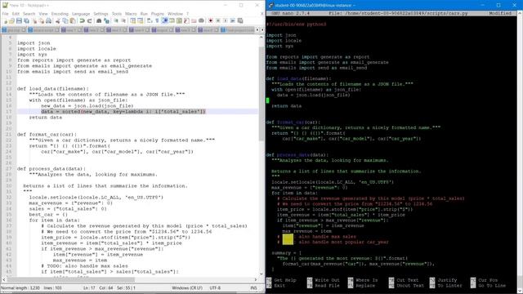Save current recorded macro icon
This screenshot has width=523, height=294.
239,20
